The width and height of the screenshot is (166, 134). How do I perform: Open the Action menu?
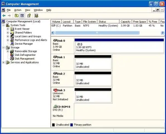18,10
